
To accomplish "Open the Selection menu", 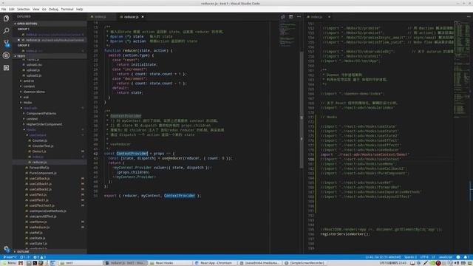I will (x=23, y=10).
